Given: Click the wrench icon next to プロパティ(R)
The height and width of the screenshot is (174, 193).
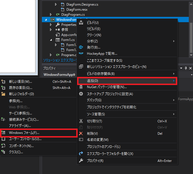Looking at the screenshot, I should (81, 161).
